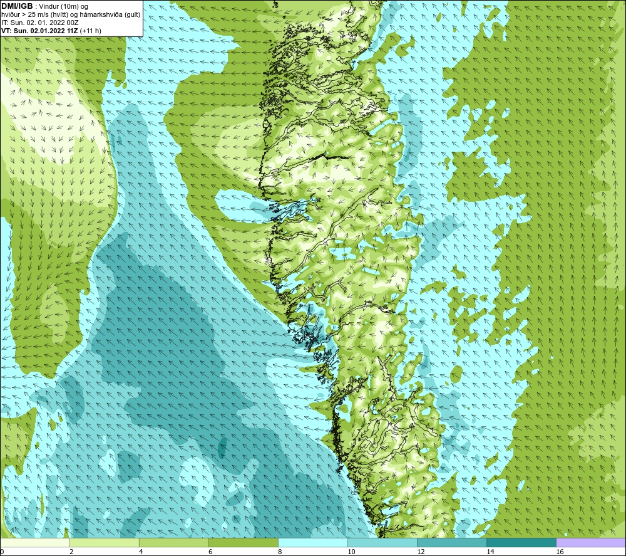Click the DMI/IGB title text
Image resolution: width=626 pixels, height=556 pixels.
[17, 6]
